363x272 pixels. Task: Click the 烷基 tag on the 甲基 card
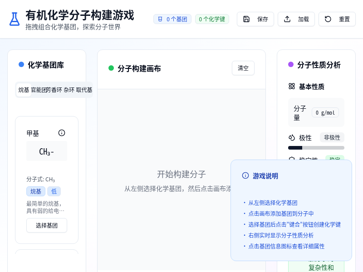pos(36,191)
